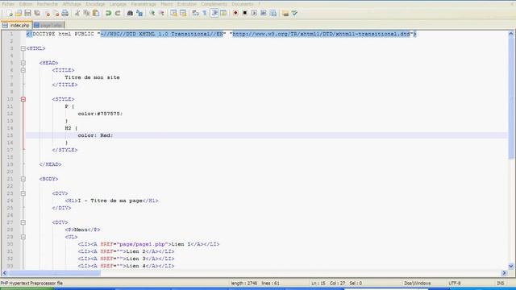Open the Compléments menu
The height and width of the screenshot is (290, 516).
pos(214,4)
